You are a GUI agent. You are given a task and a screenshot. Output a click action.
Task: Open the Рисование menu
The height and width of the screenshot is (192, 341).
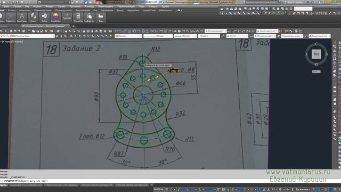(75, 6)
